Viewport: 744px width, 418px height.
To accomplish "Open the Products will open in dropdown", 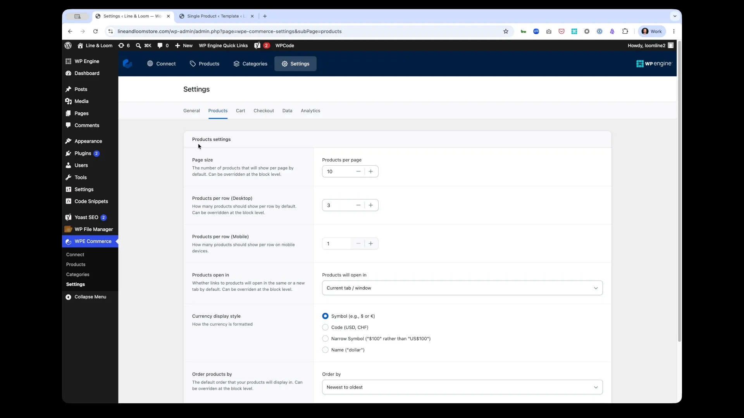I will [x=462, y=288].
